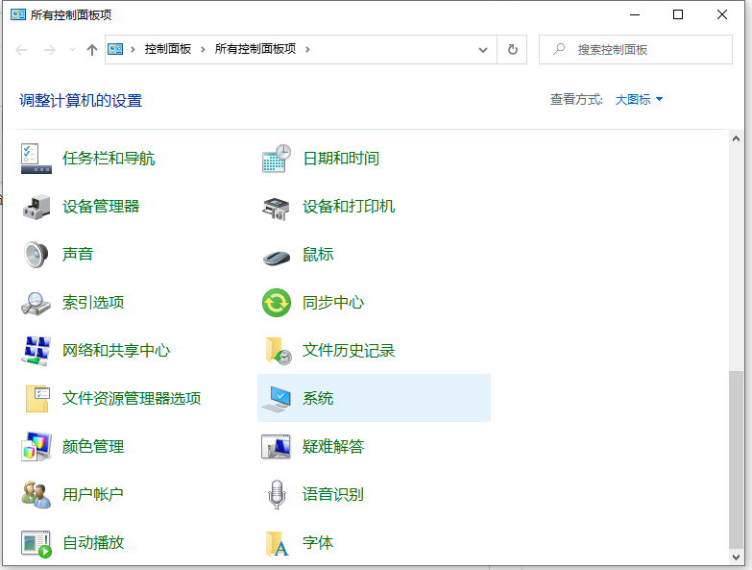Click the 同步中心 text label
The width and height of the screenshot is (752, 570).
click(333, 302)
